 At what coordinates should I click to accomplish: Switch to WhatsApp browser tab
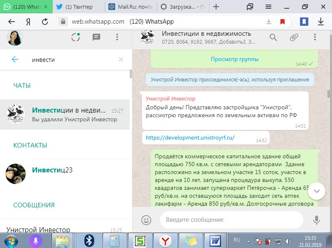coord(26,7)
